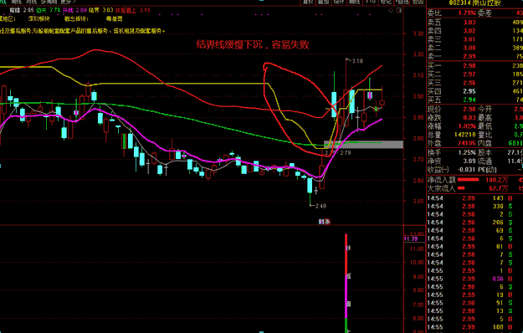Viewport: 523px width, 333px height.
Task: Click the 净流入额 188.2万 bar row
Action: pos(475,180)
